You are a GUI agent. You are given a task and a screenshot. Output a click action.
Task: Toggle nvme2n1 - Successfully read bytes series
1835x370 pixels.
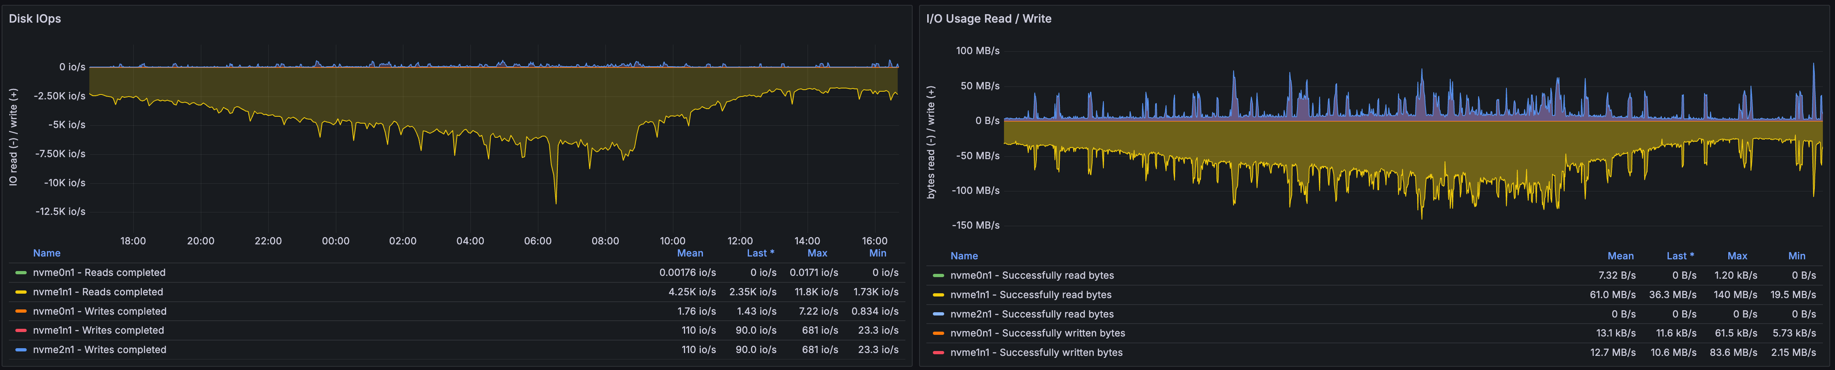[x=1030, y=314]
